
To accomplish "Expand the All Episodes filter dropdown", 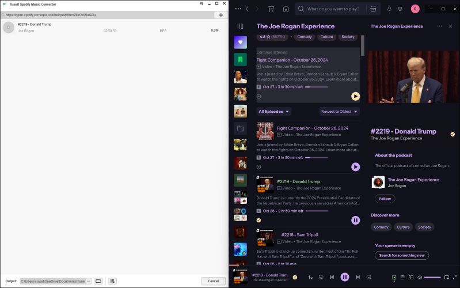I will coord(273,112).
